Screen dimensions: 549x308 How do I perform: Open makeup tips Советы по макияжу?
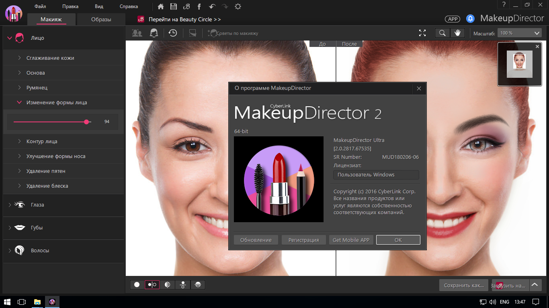pos(233,33)
